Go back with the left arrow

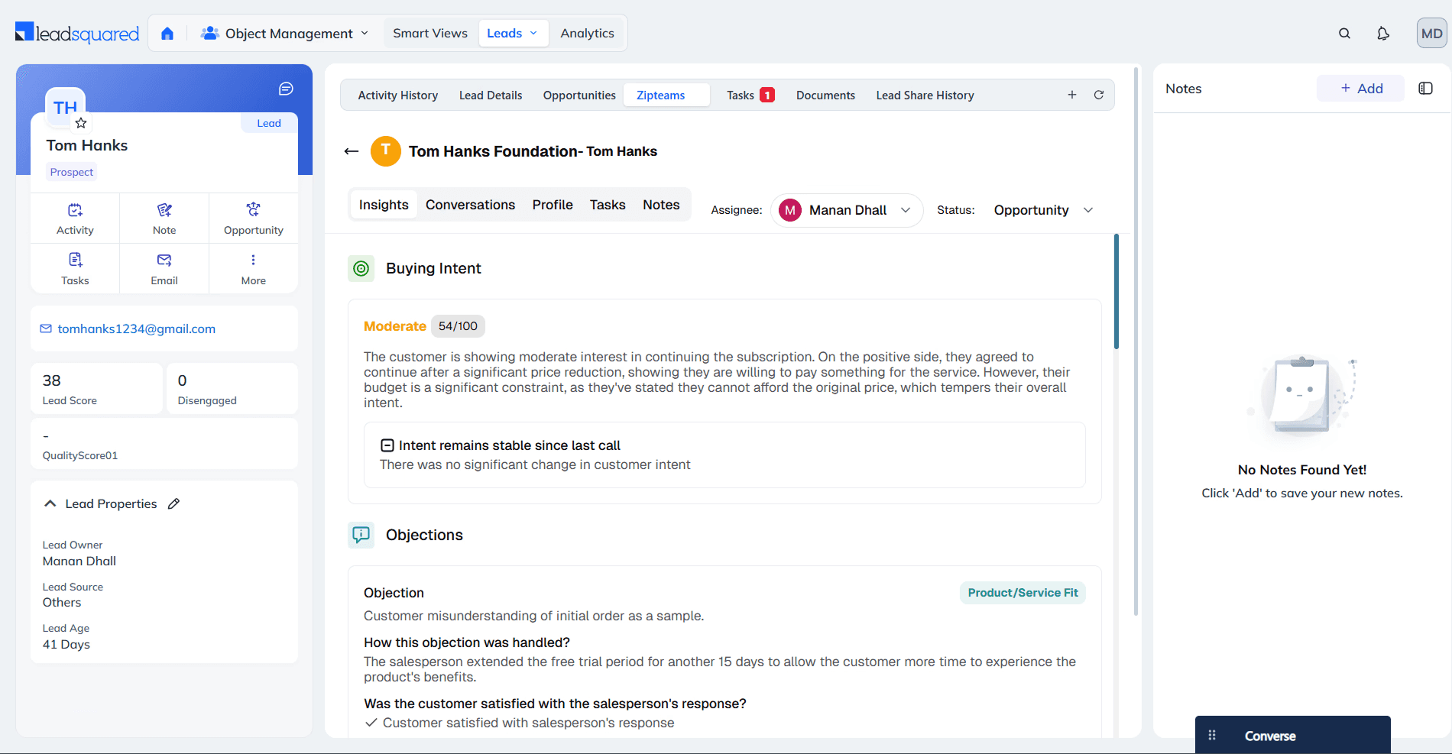tap(352, 151)
